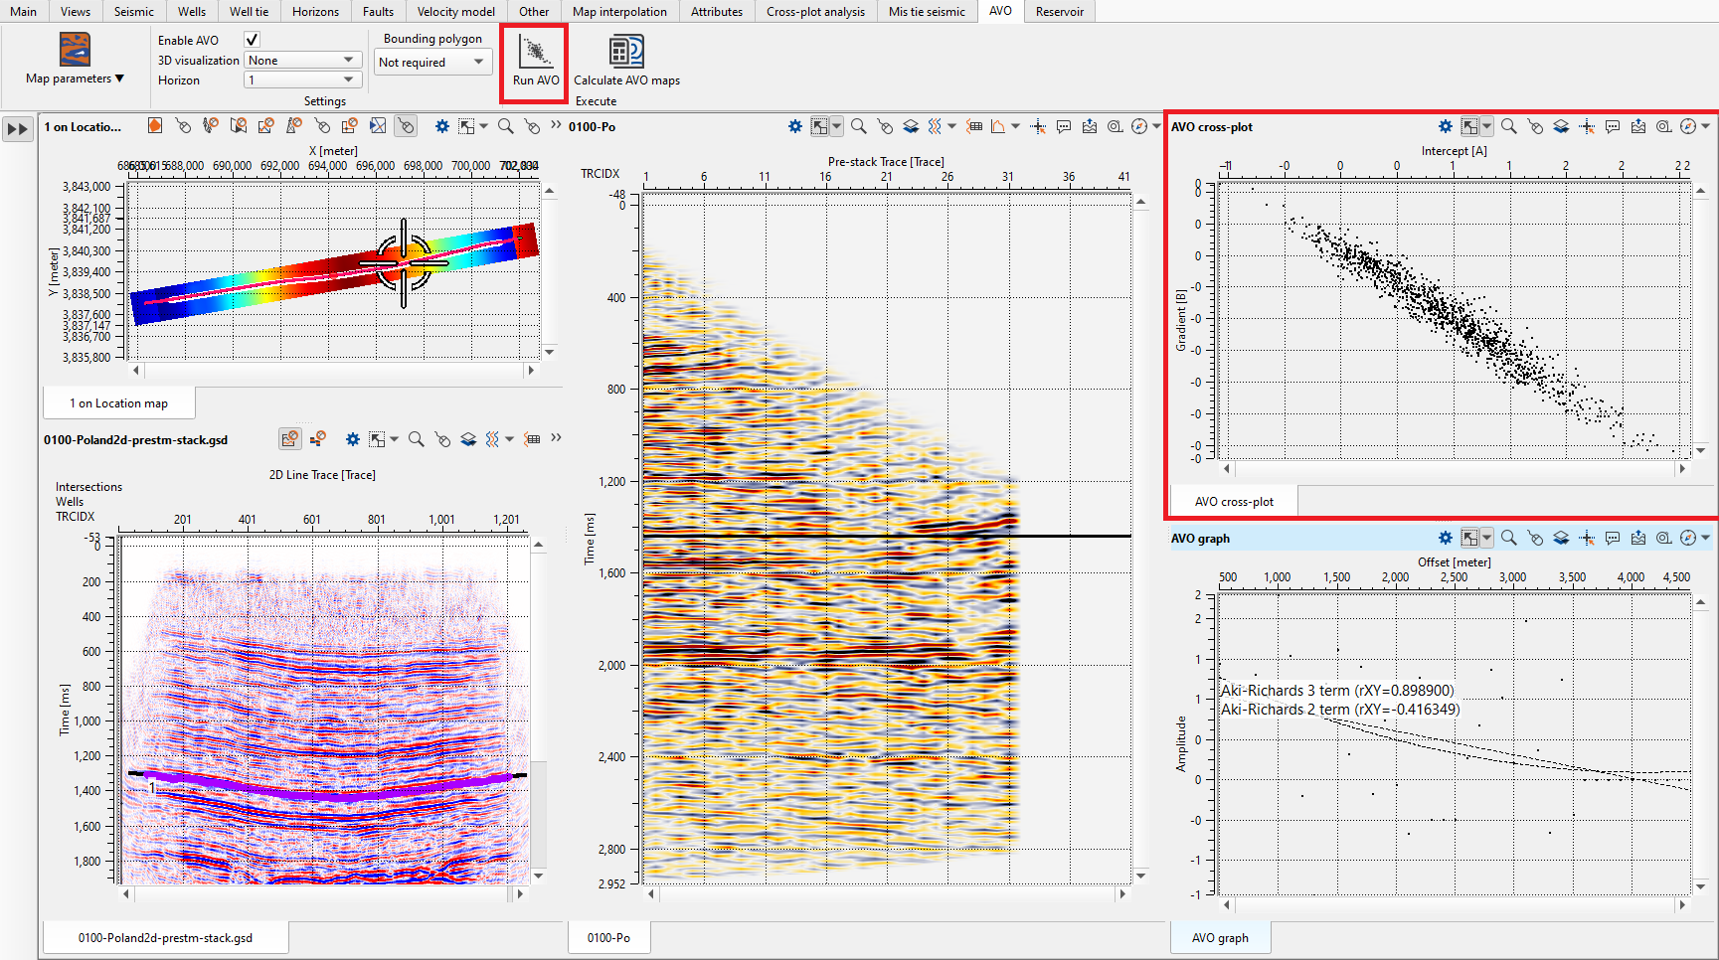This screenshot has height=960, width=1719.
Task: Expand the Bounding polygon dropdown
Action: (x=432, y=63)
